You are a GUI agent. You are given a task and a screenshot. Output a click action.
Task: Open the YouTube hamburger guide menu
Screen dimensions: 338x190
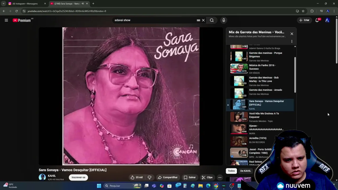(6, 20)
